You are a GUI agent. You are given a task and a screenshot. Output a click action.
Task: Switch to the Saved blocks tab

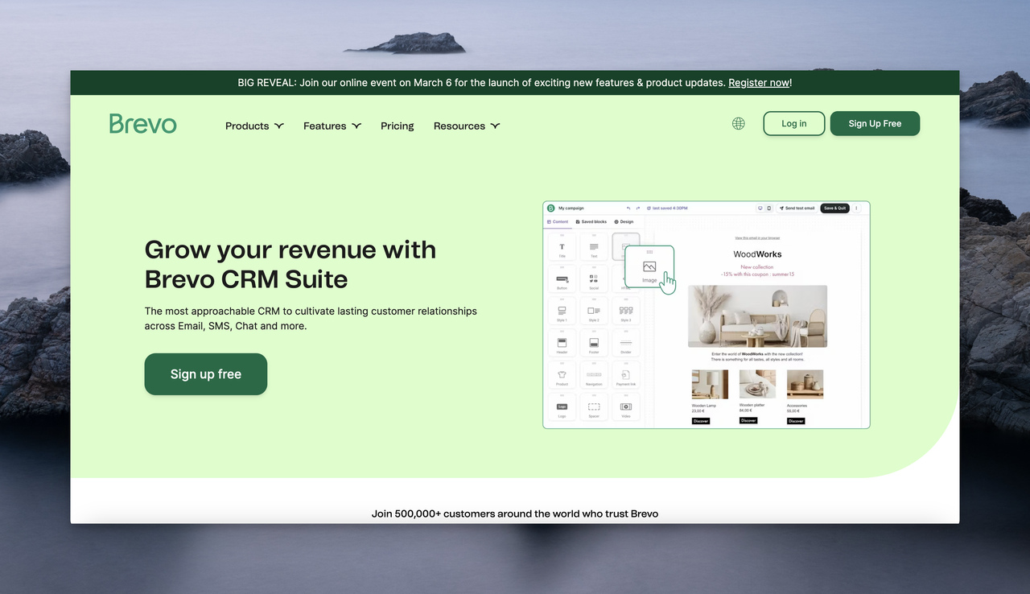pyautogui.click(x=591, y=221)
